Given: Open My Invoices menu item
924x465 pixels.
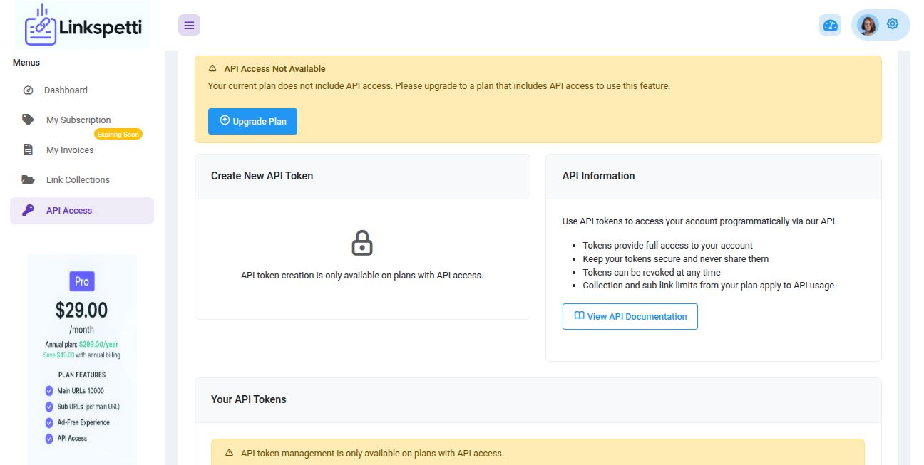Looking at the screenshot, I should [x=70, y=150].
